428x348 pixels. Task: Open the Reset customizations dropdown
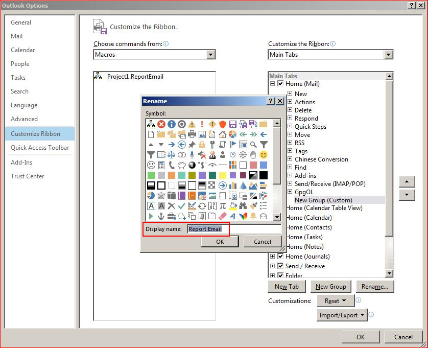(x=336, y=301)
